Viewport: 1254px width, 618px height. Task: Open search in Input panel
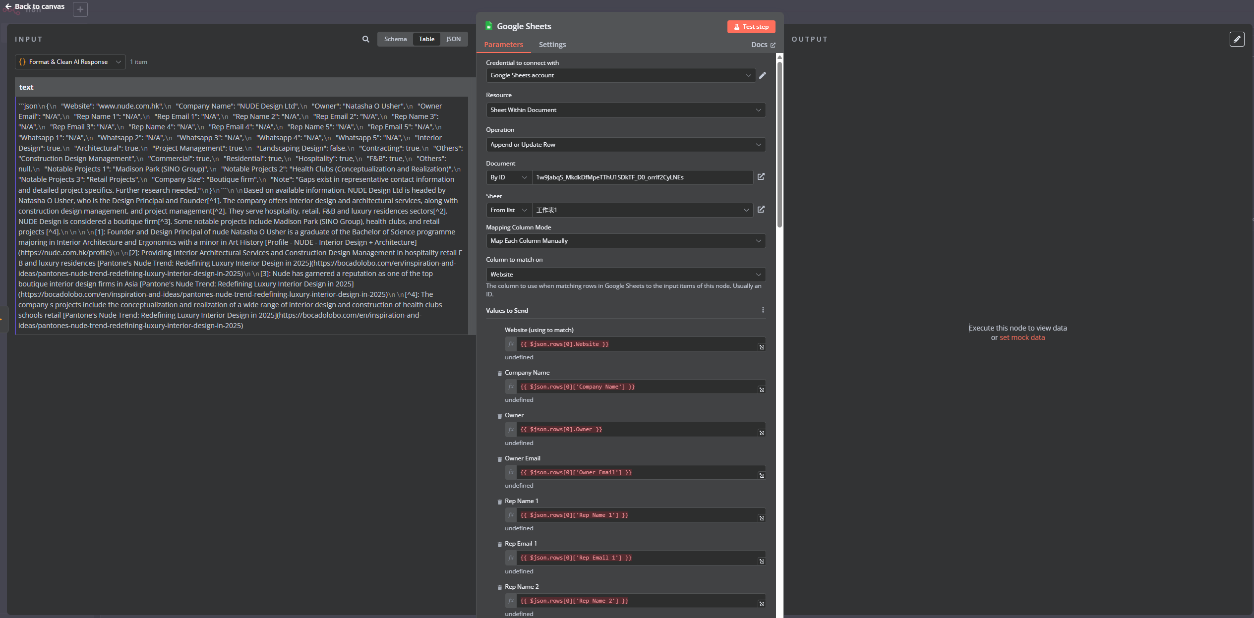point(366,39)
